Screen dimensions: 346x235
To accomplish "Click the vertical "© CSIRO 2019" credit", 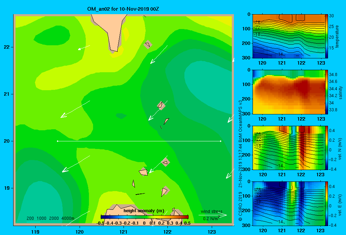I will [x=240, y=206].
